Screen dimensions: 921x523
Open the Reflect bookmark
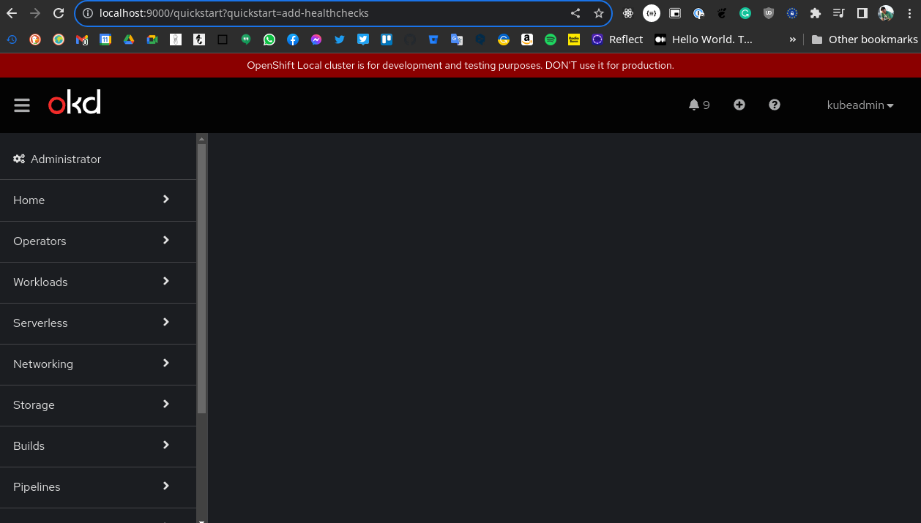[x=618, y=39]
